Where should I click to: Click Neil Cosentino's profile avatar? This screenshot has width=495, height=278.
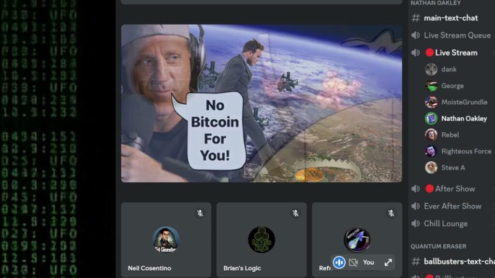tap(166, 239)
